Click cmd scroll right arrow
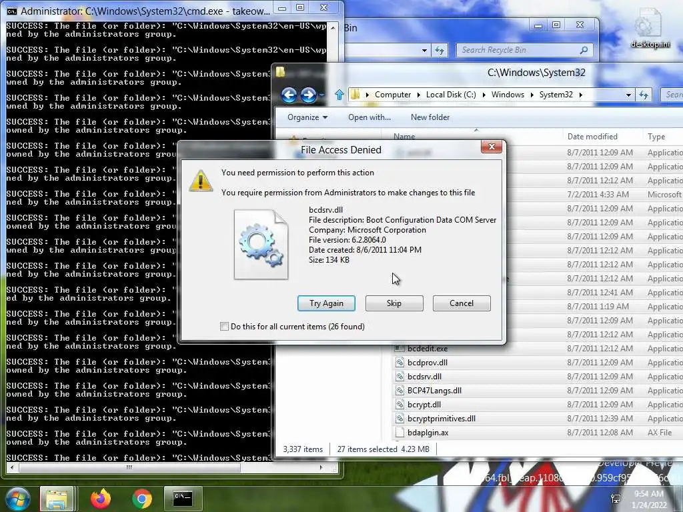 point(321,467)
